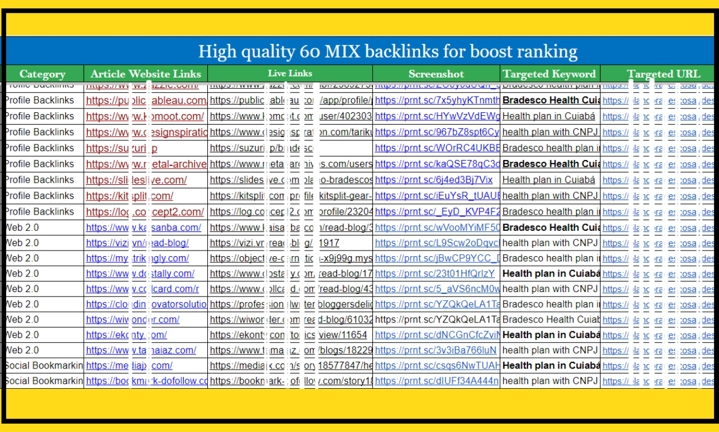Image resolution: width=719 pixels, height=432 pixels.
Task: Open the vizi.vn/read-blog article website link
Action: coord(138,243)
